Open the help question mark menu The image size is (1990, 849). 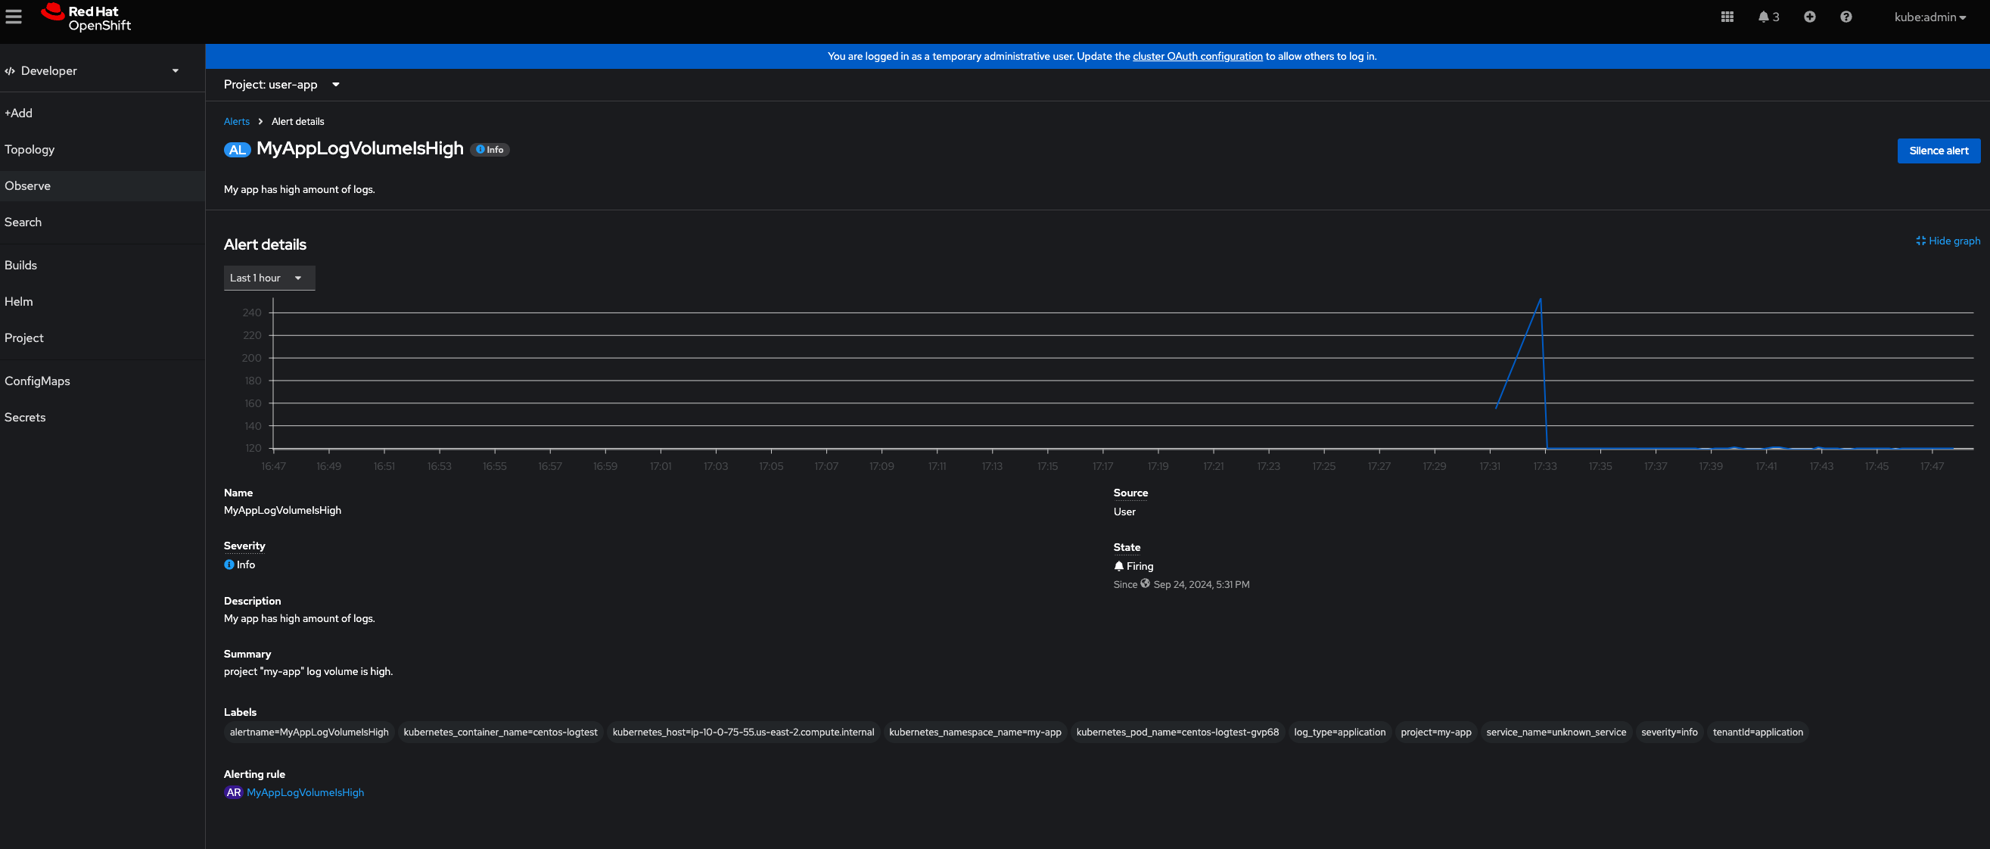[x=1845, y=17]
